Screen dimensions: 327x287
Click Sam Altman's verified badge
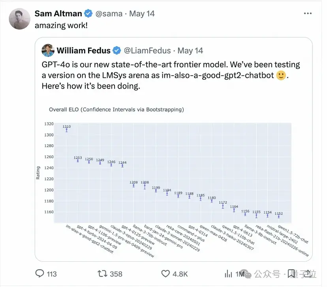(88, 14)
